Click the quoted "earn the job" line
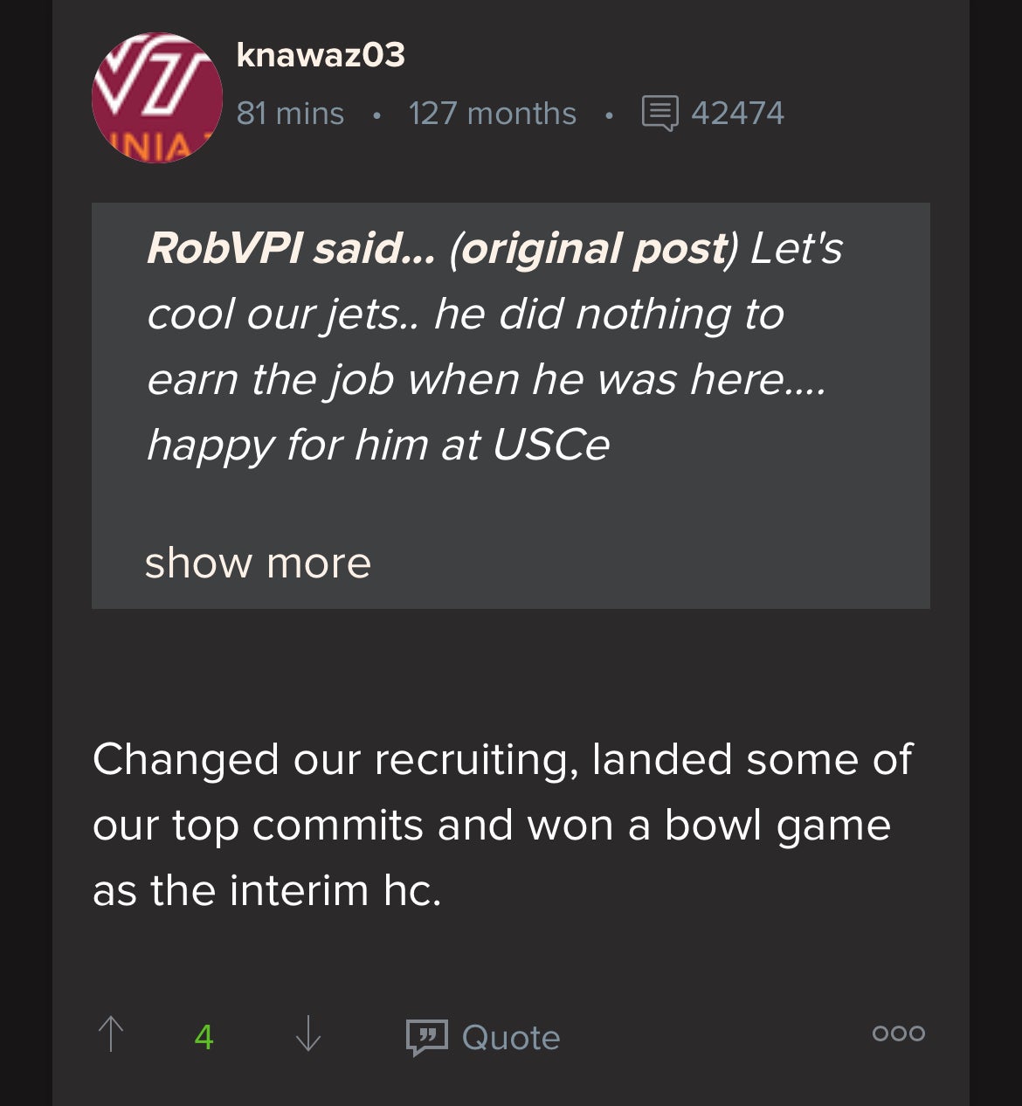The height and width of the screenshot is (1106, 1022). pos(486,380)
